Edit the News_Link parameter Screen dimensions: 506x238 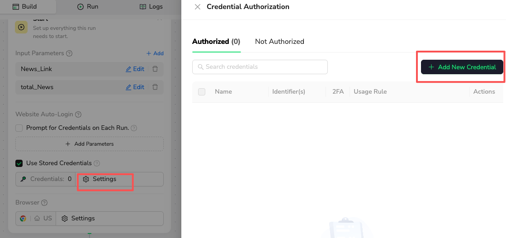(x=135, y=69)
